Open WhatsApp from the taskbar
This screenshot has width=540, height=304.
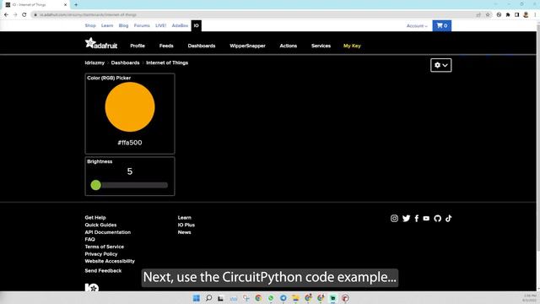(271, 298)
